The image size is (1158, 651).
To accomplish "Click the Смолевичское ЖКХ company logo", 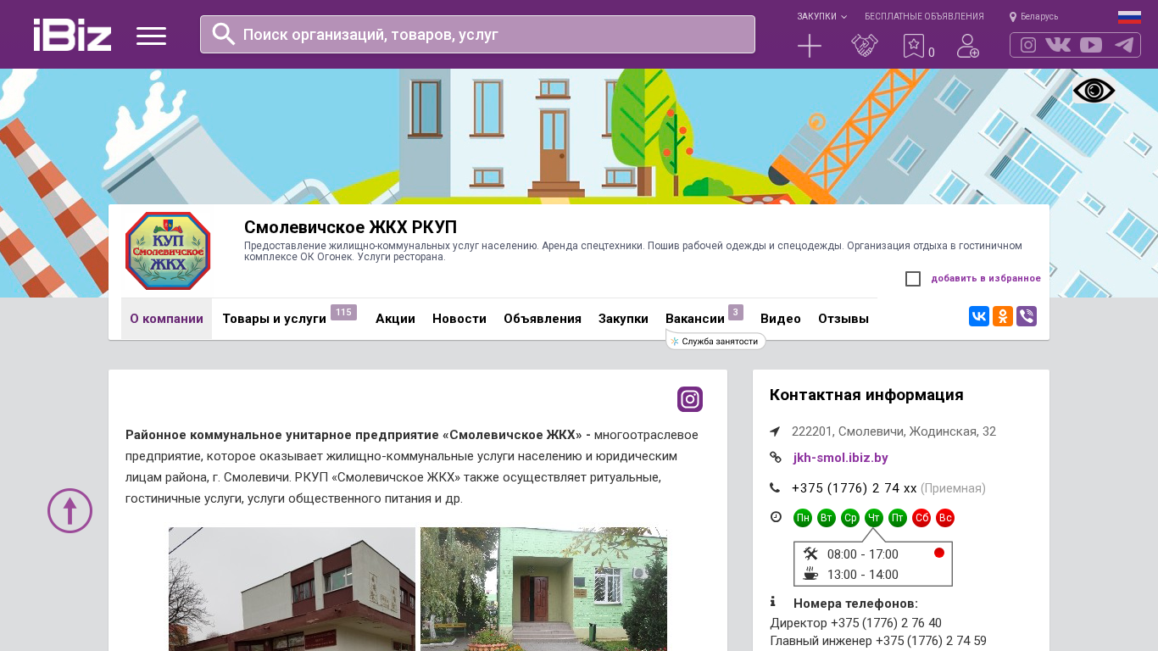I will coord(168,251).
